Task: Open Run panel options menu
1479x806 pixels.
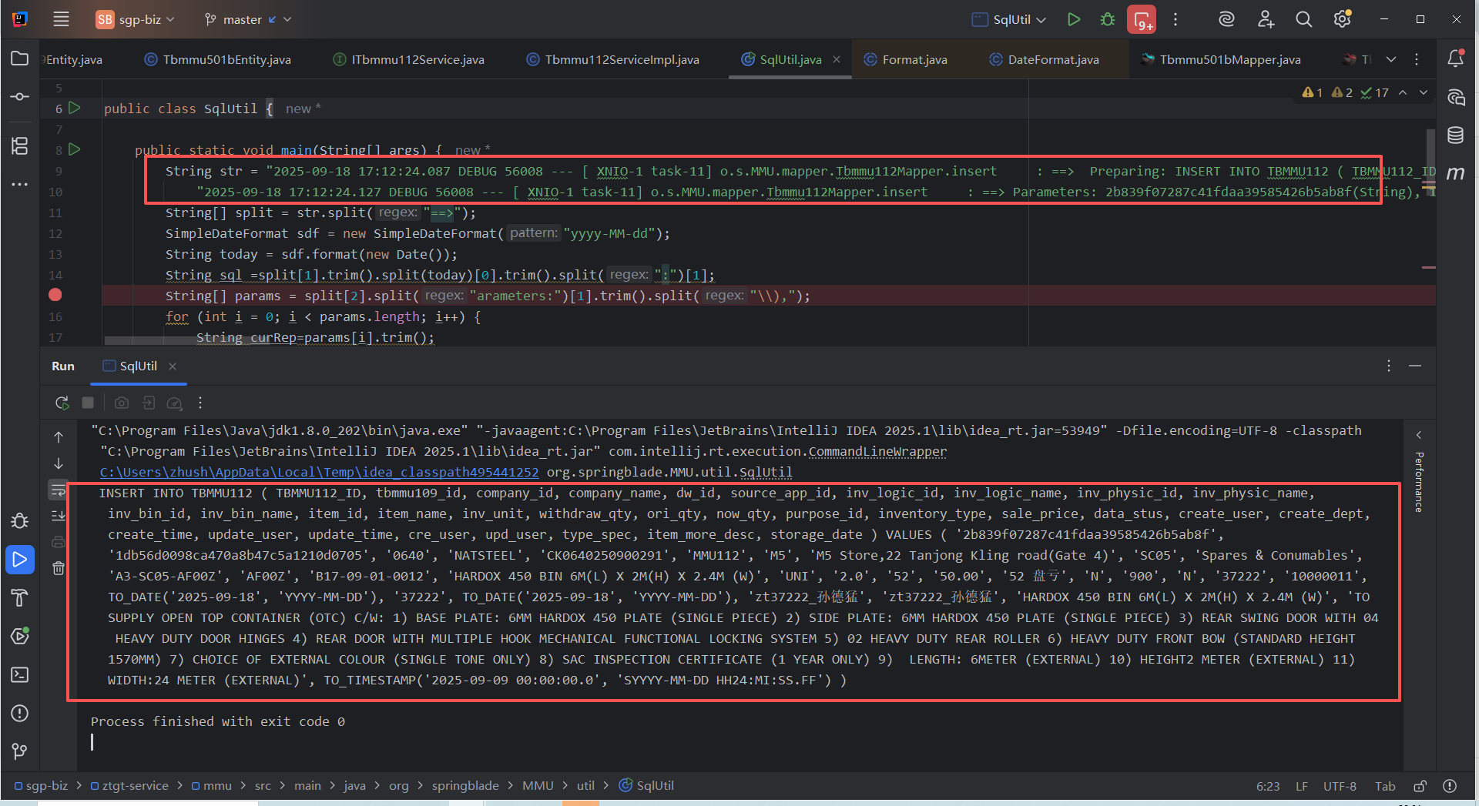Action: click(1389, 366)
